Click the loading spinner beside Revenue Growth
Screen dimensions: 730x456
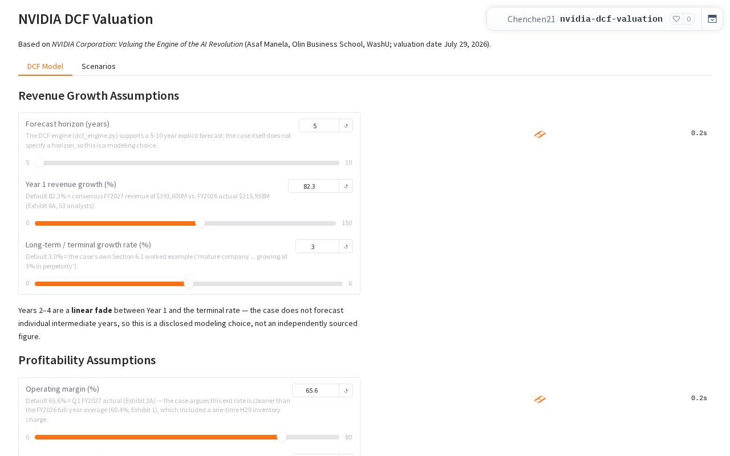point(540,134)
